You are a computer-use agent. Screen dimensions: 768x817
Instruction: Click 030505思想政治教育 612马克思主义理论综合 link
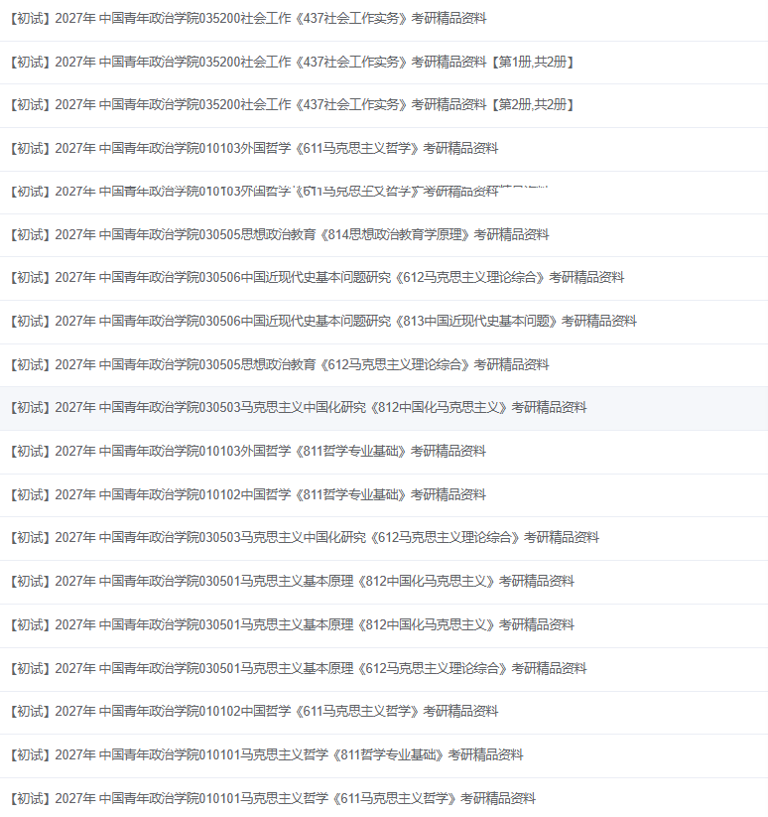pos(279,364)
